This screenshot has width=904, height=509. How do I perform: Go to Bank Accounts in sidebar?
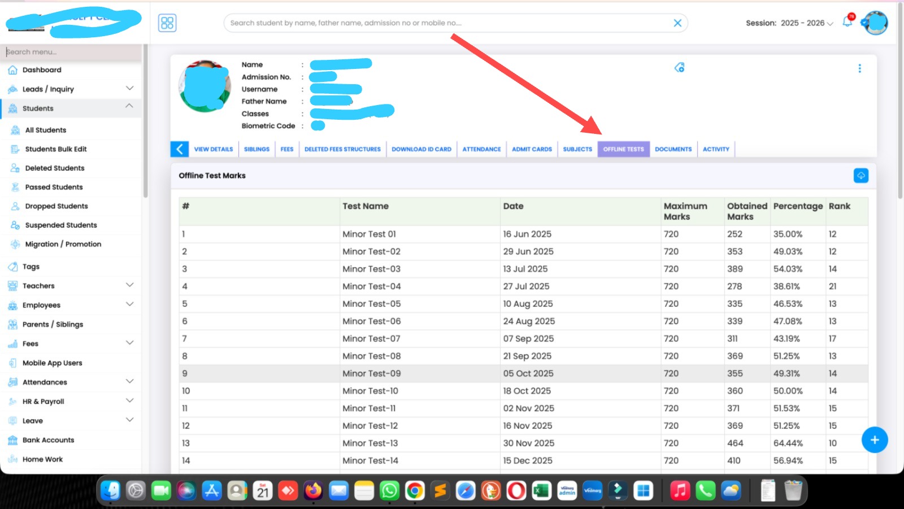click(x=48, y=440)
